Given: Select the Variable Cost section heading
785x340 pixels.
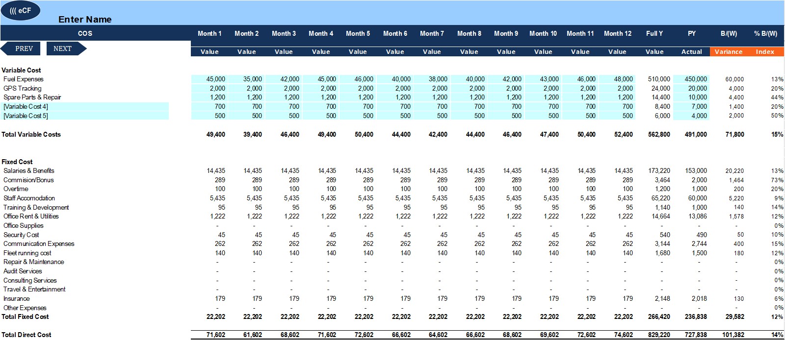Looking at the screenshot, I should click(21, 70).
